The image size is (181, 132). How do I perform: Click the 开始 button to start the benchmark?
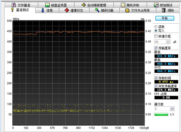[x=165, y=18]
